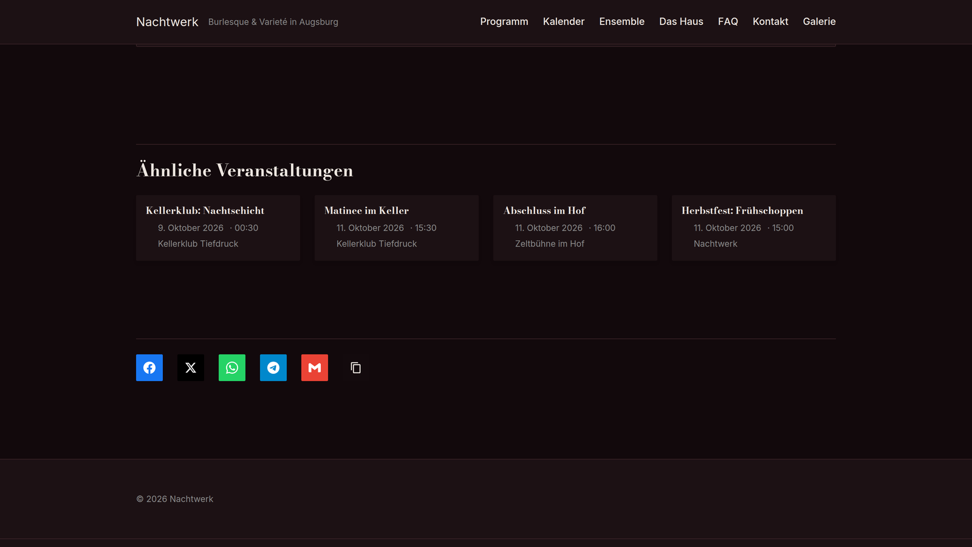This screenshot has width=972, height=547.
Task: Click the 'Zeltbühne im Hof' venue text
Action: (x=550, y=244)
